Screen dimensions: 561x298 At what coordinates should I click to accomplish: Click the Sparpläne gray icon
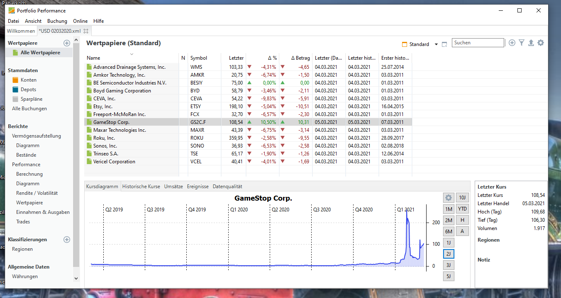[x=15, y=99]
